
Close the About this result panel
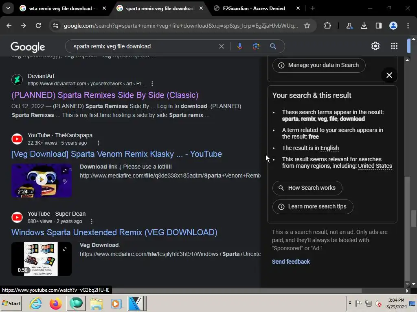point(389,75)
